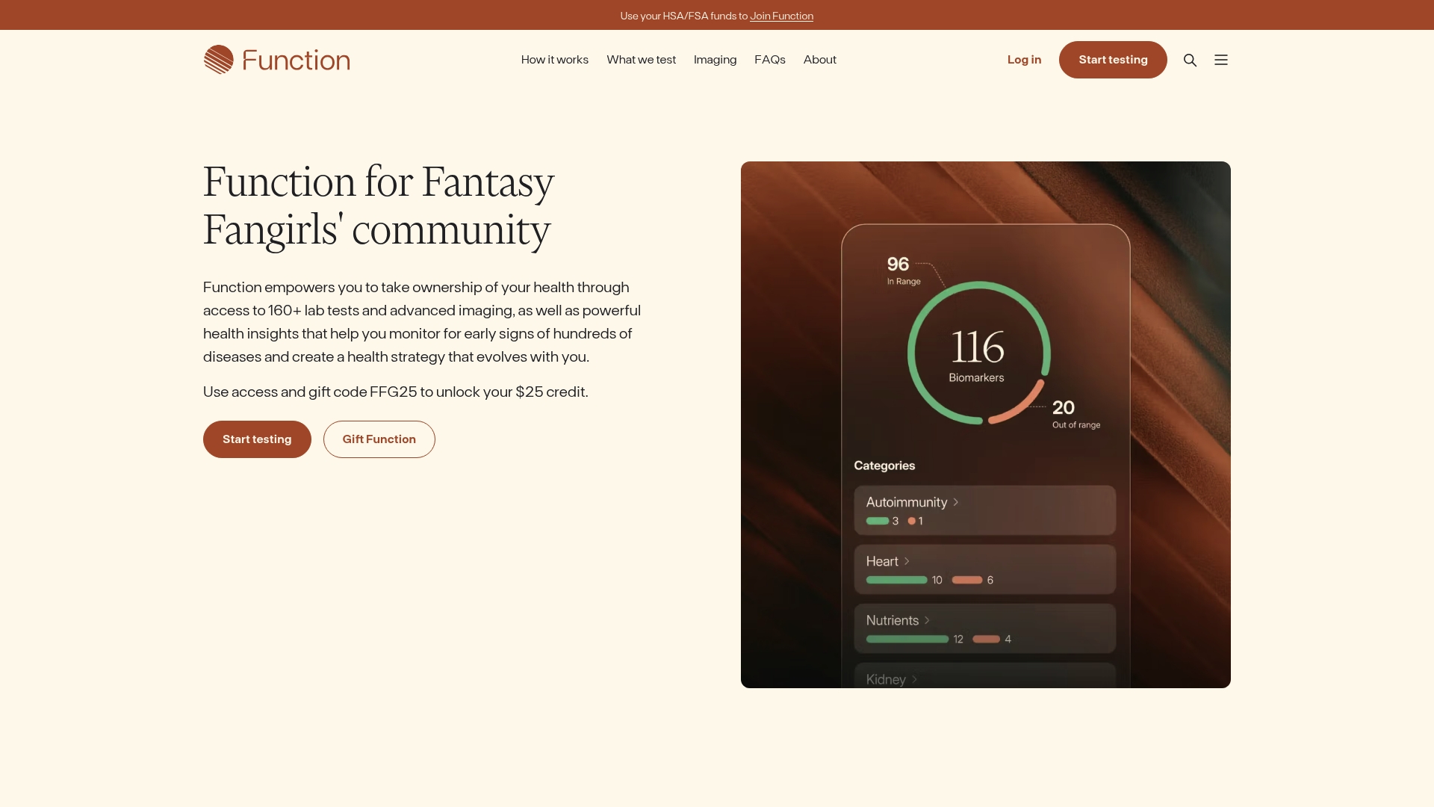Click the Log in link
This screenshot has height=807, width=1434.
[x=1024, y=60]
